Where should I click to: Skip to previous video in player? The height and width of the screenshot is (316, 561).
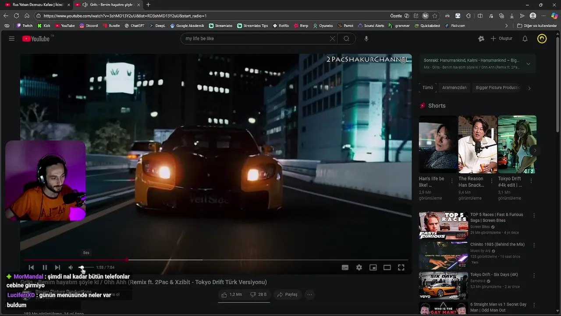click(x=31, y=267)
